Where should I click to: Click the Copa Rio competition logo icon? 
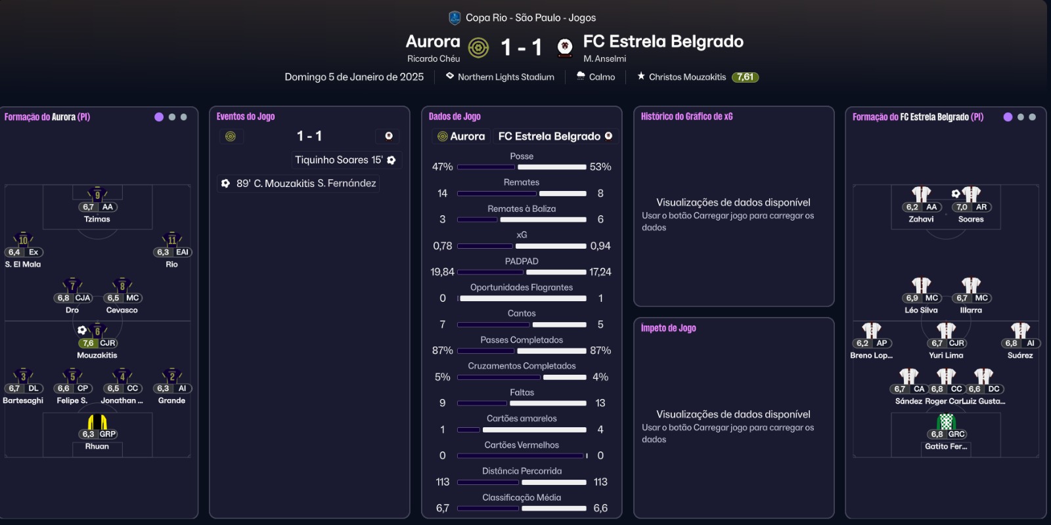455,18
